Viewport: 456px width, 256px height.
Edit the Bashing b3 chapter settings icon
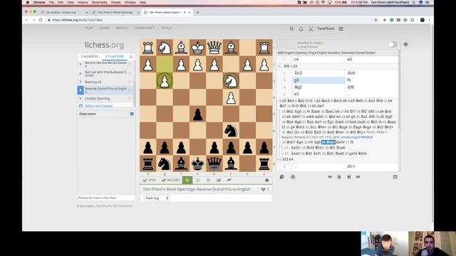coord(130,82)
